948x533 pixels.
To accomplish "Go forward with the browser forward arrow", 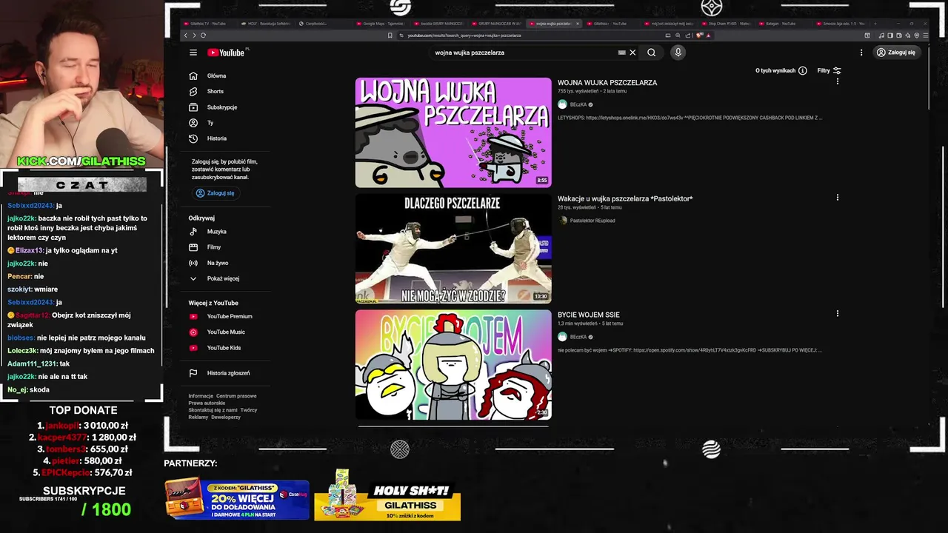I will point(194,36).
